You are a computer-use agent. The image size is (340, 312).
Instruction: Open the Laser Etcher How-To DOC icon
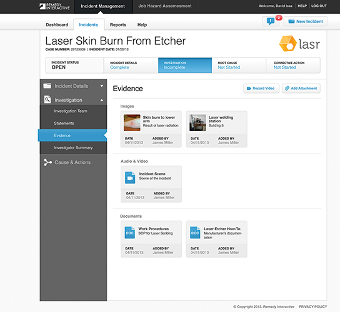point(195,233)
